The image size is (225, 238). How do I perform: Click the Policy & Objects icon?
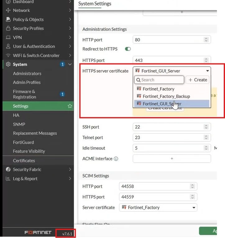(x=8, y=20)
